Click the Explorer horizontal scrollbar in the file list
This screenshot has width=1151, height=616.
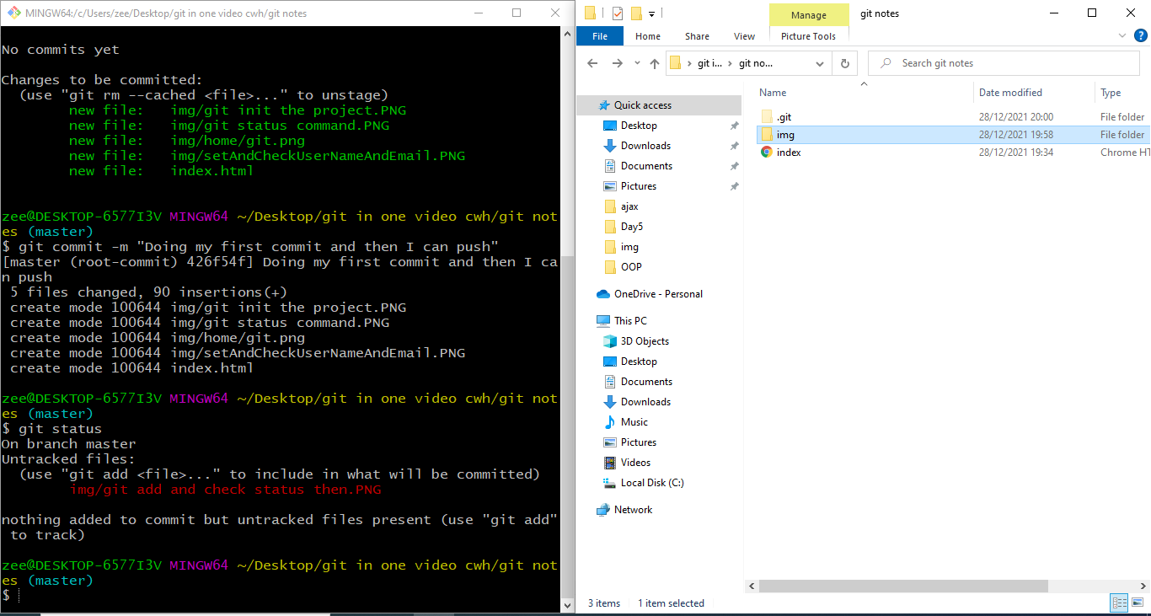[x=902, y=586]
